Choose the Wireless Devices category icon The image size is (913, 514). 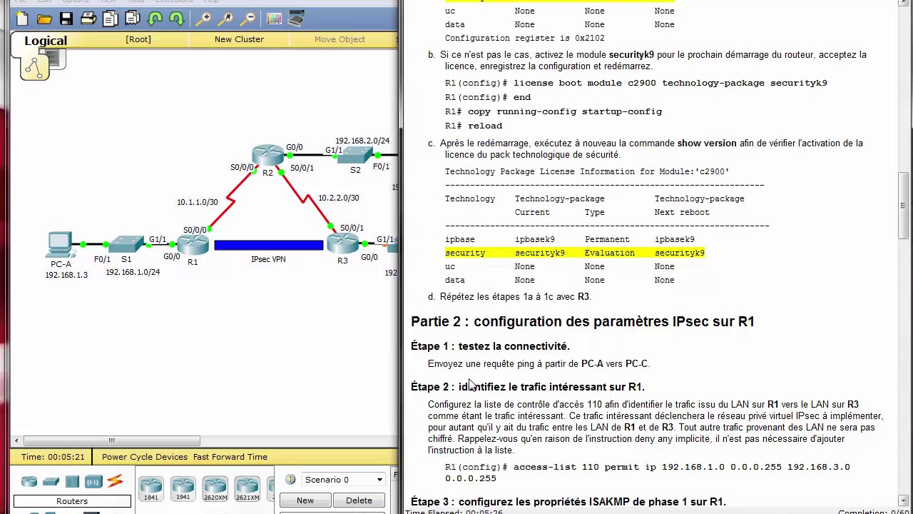[93, 482]
